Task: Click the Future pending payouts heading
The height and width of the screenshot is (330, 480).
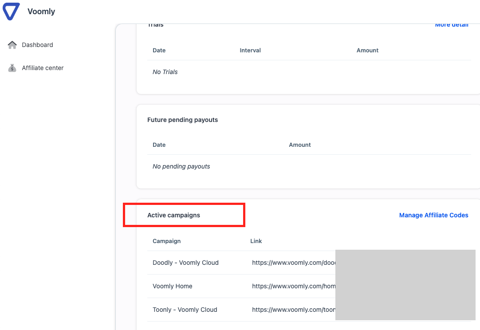Action: [x=182, y=120]
